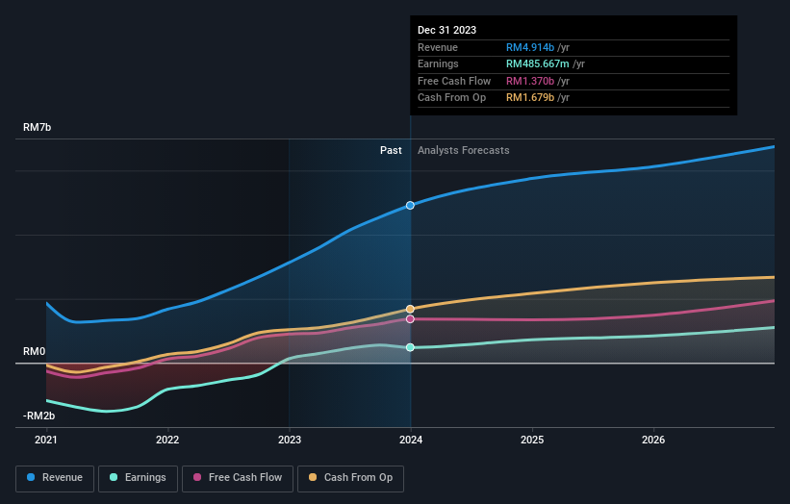Click the 2026 x-axis label
The height and width of the screenshot is (504, 790).
[653, 441]
